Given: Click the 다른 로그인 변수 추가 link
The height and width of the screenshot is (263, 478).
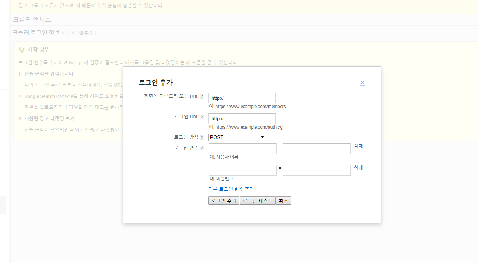Looking at the screenshot, I should click(x=231, y=189).
